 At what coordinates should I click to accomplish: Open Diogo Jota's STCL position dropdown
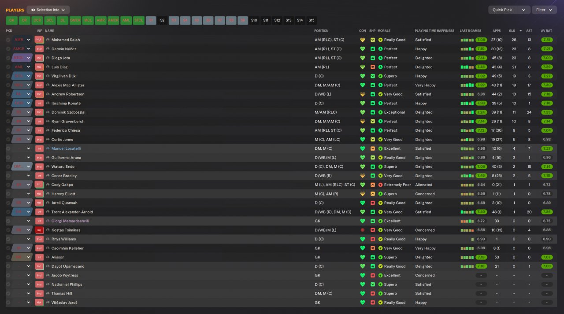click(29, 58)
